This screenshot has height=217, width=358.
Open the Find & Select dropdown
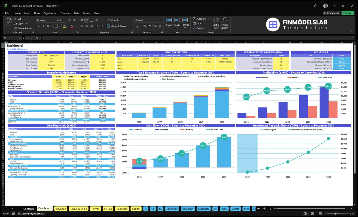225,23
